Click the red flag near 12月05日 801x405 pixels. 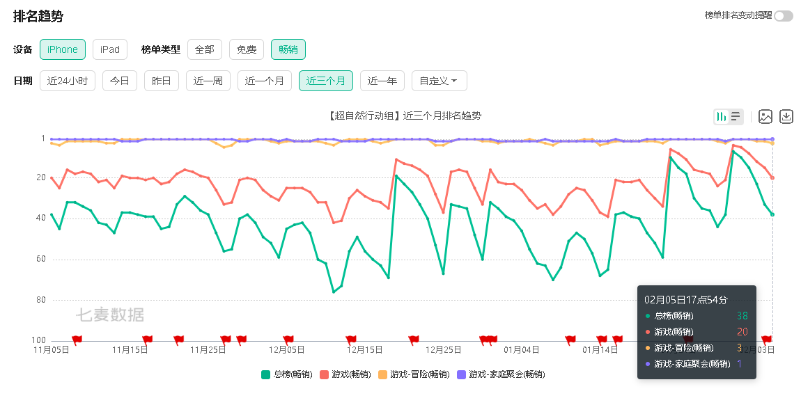[x=288, y=340]
